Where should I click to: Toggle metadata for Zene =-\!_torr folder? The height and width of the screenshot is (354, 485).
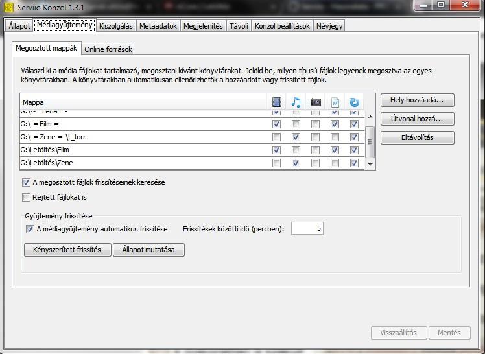335,137
